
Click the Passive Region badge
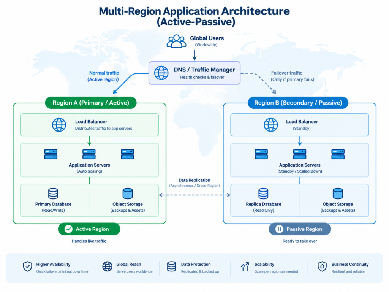[x=300, y=229]
